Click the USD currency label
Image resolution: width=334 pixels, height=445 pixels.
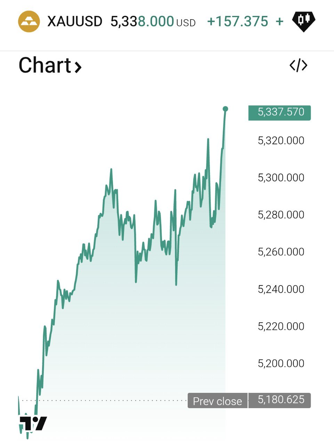[x=186, y=23]
